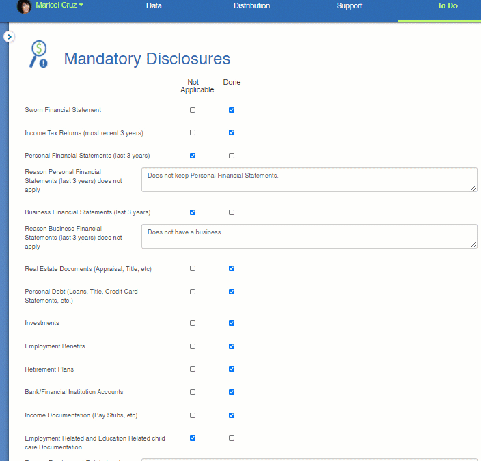Uncheck Done for Retirement Plans
This screenshot has width=481, height=461.
[232, 369]
